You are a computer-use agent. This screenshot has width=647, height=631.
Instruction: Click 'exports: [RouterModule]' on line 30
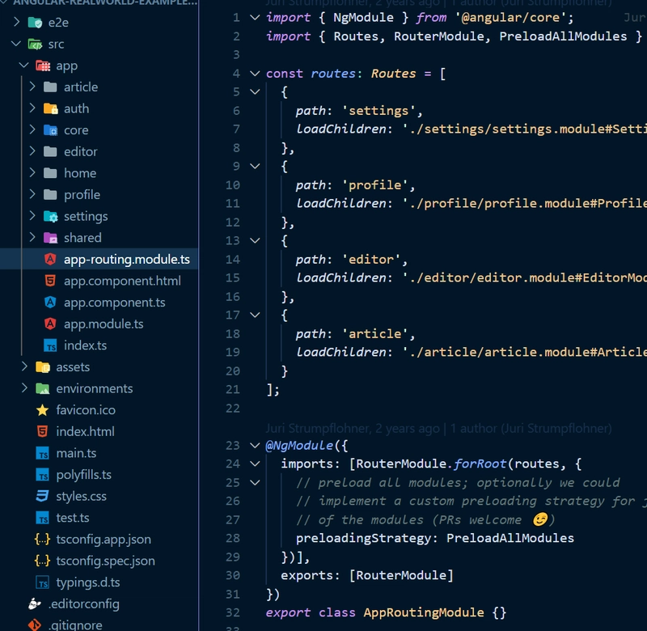tap(367, 575)
